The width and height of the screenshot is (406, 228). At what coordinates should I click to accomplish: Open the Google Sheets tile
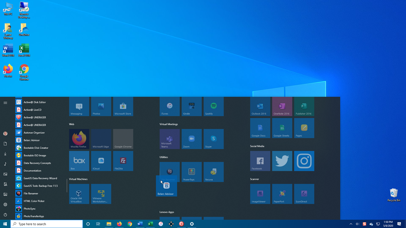282,128
